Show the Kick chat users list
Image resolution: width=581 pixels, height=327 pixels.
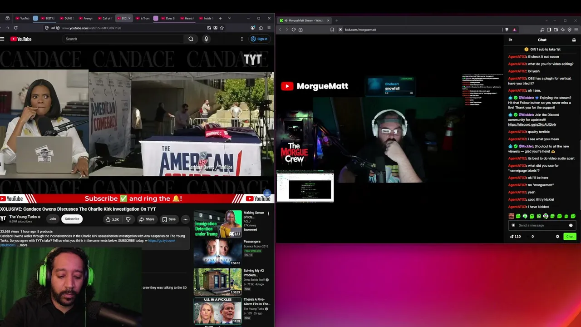pyautogui.click(x=574, y=40)
